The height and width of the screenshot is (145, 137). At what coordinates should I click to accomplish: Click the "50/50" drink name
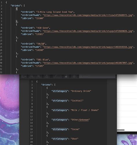[x=41, y=44]
